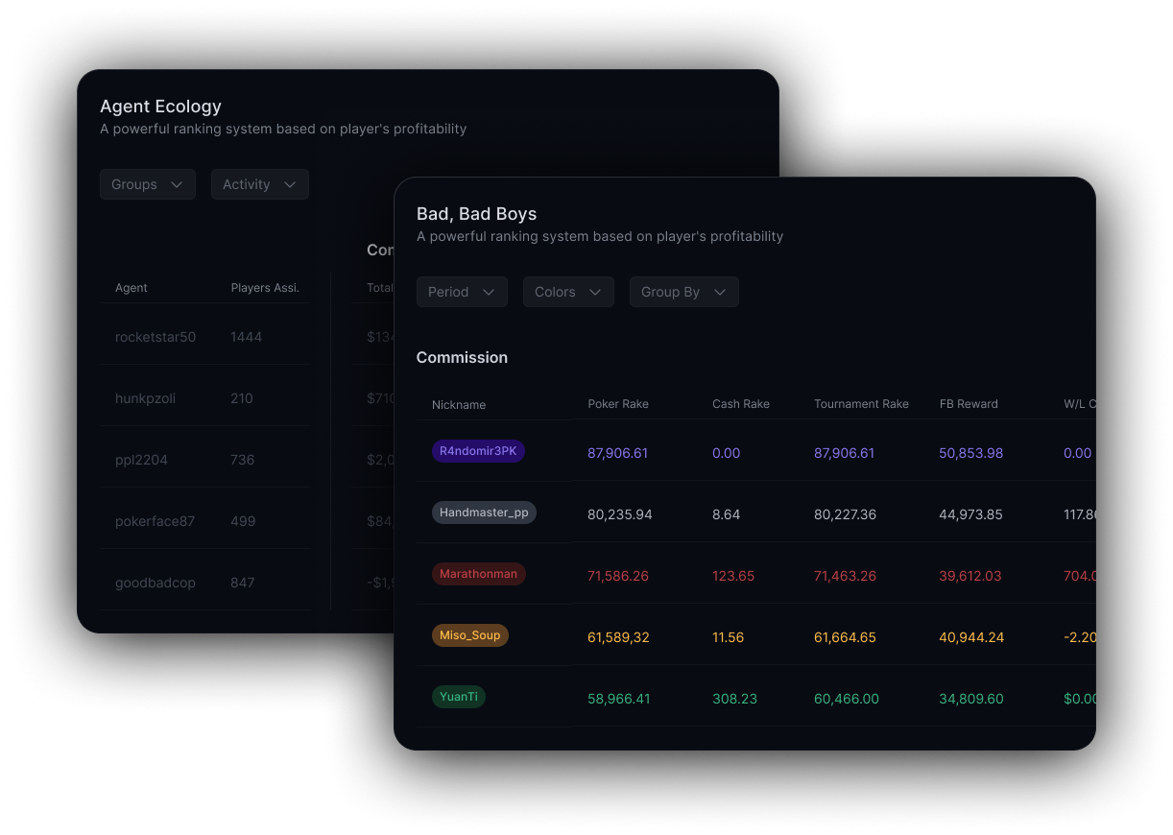Expand the Activity dropdown filter

[x=259, y=184]
